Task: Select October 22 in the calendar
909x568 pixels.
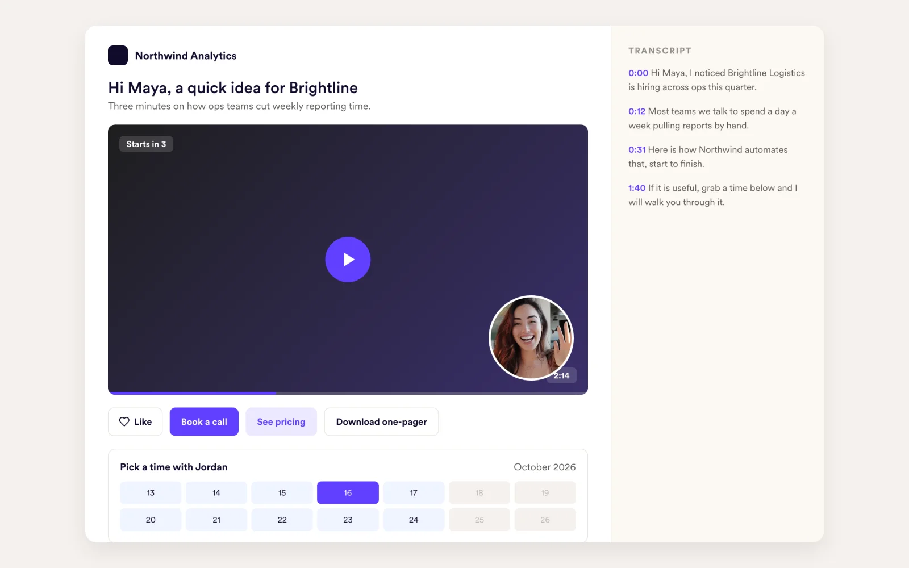Action: tap(282, 520)
